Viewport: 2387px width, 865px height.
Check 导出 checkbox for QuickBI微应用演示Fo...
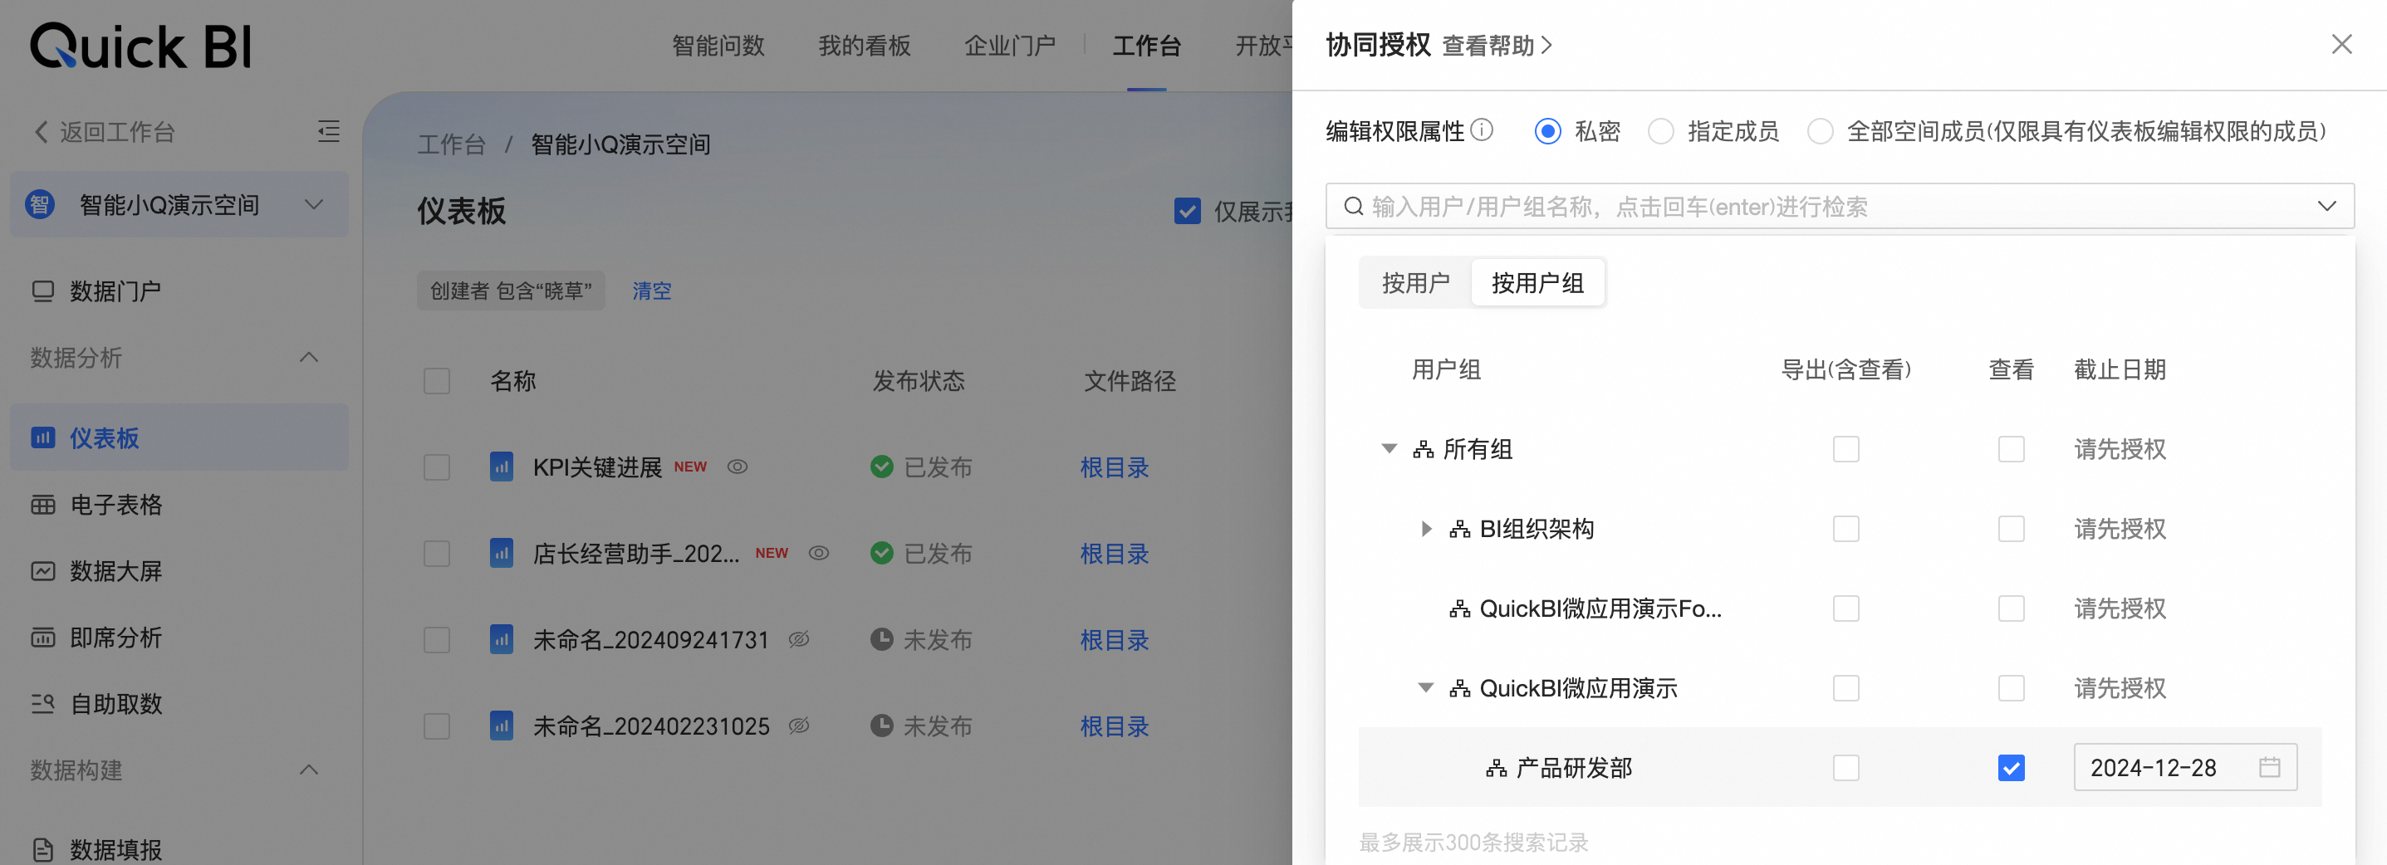point(1845,608)
